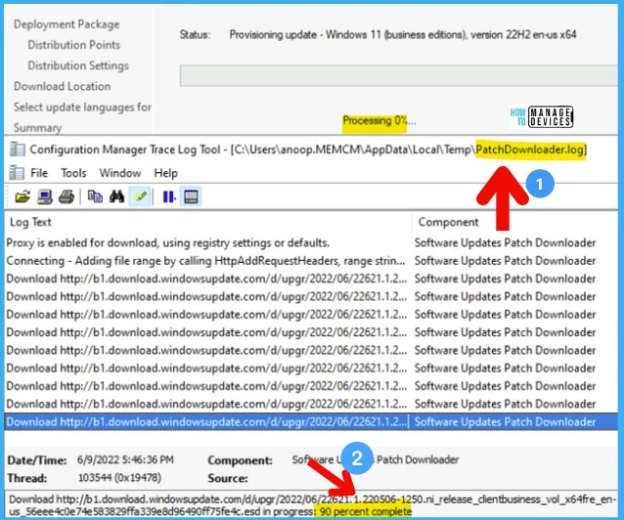Click the provisioning update progress bar
The image size is (624, 520).
tap(398, 75)
